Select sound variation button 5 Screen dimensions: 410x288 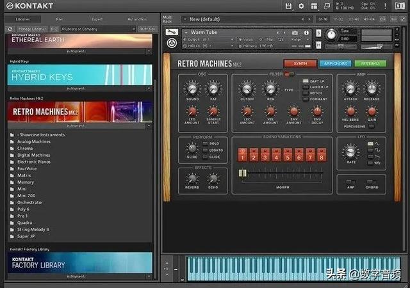pos(288,155)
